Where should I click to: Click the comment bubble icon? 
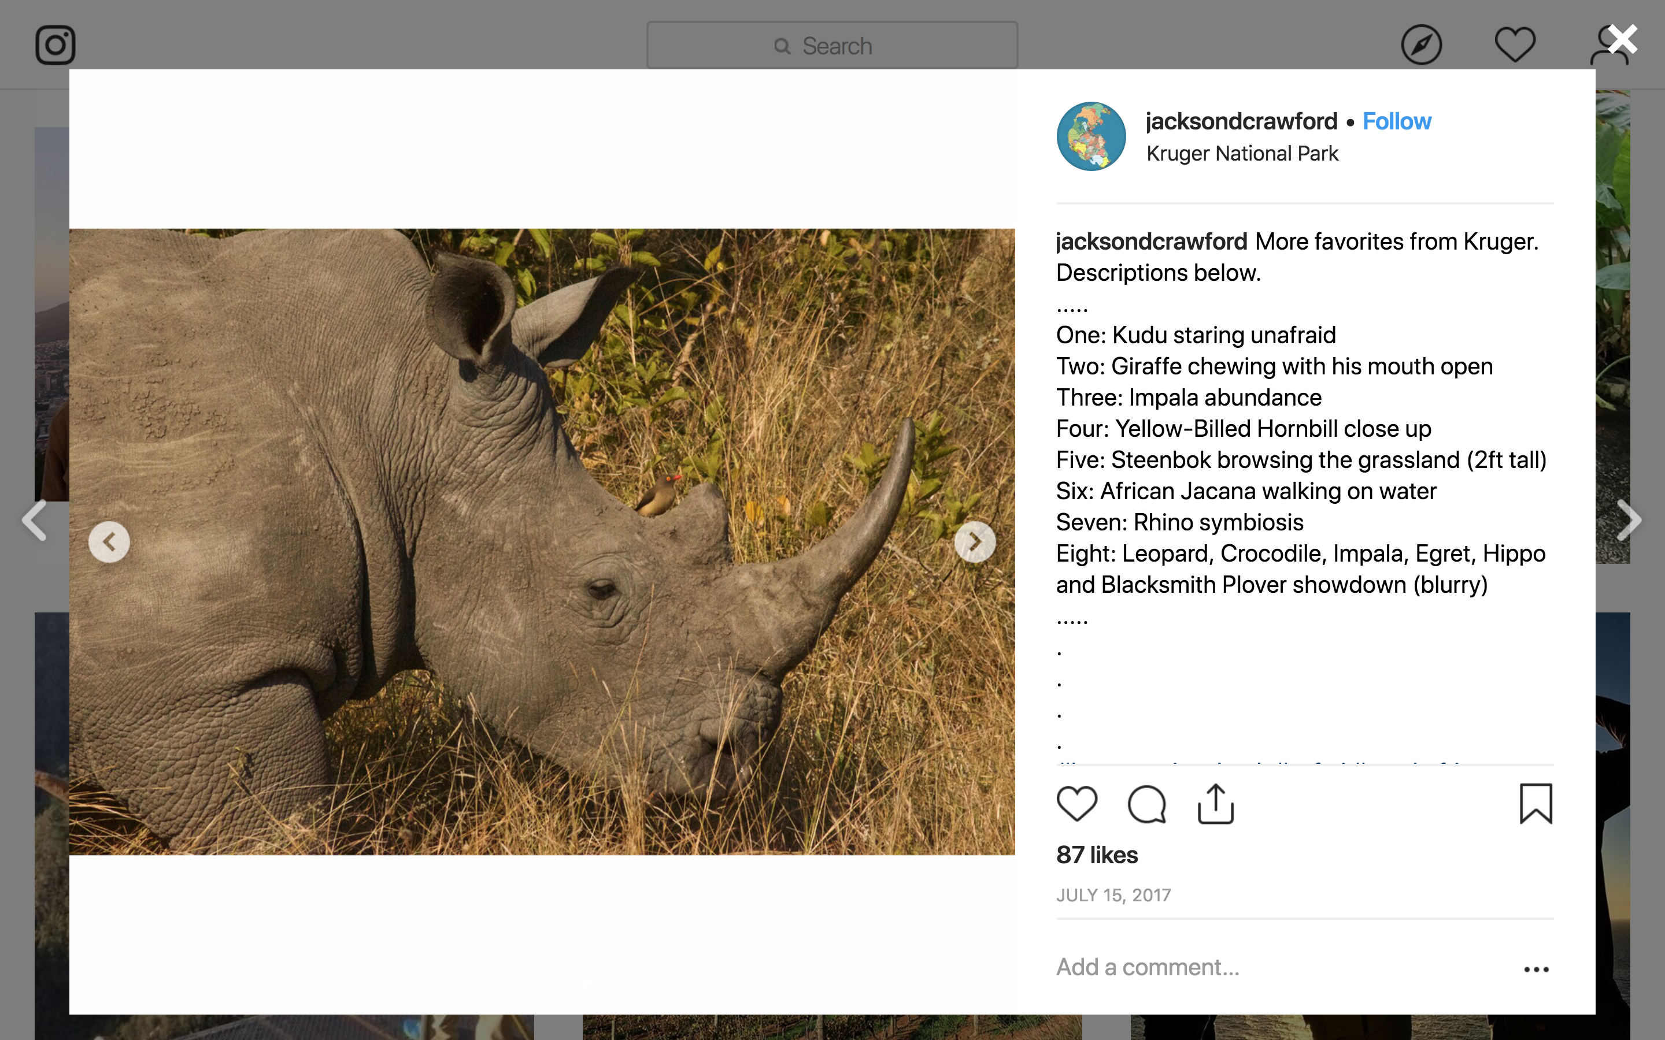click(x=1146, y=803)
